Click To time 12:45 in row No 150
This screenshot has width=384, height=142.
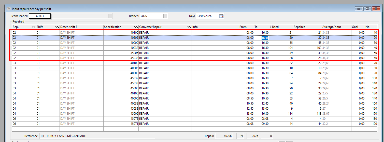click(x=261, y=104)
